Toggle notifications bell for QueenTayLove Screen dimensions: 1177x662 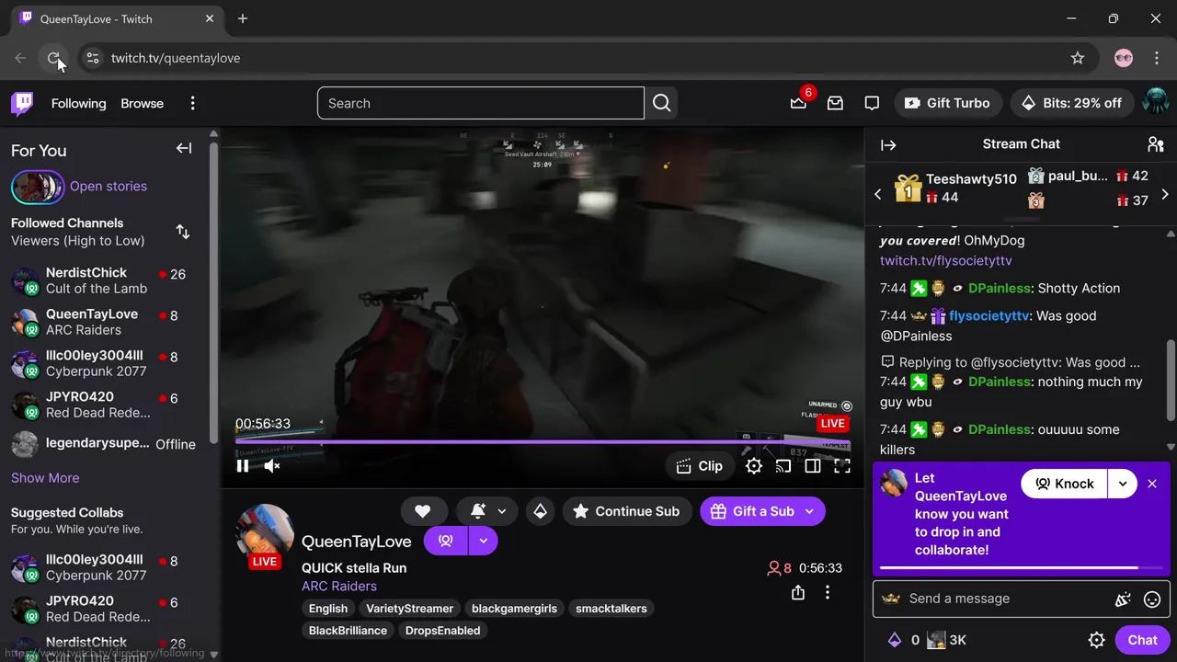pos(478,511)
